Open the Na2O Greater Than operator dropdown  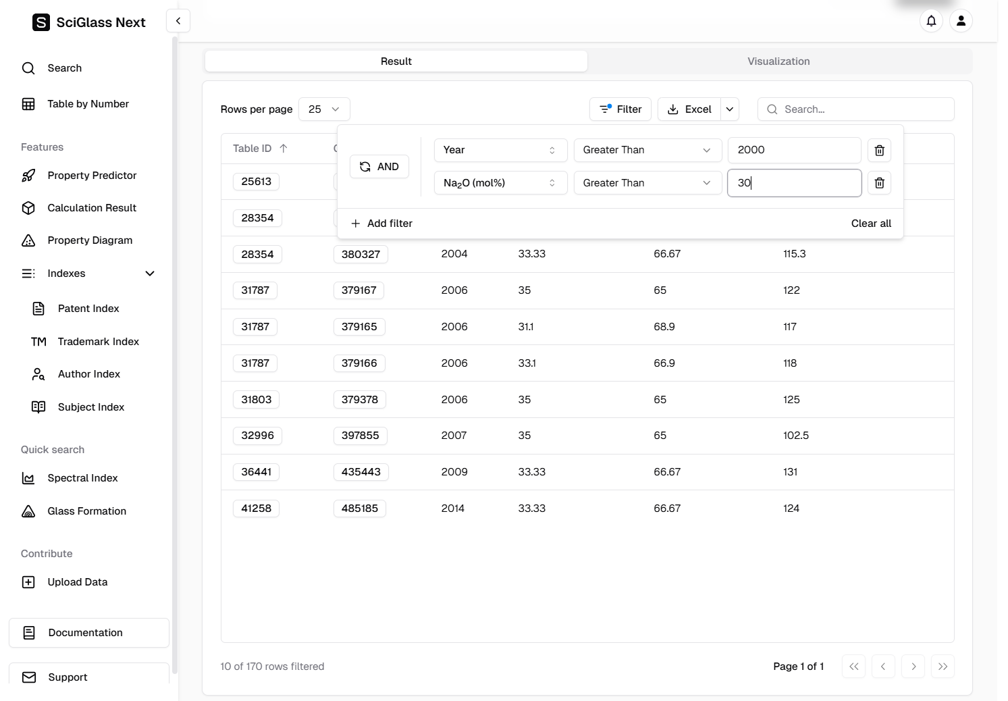(647, 183)
